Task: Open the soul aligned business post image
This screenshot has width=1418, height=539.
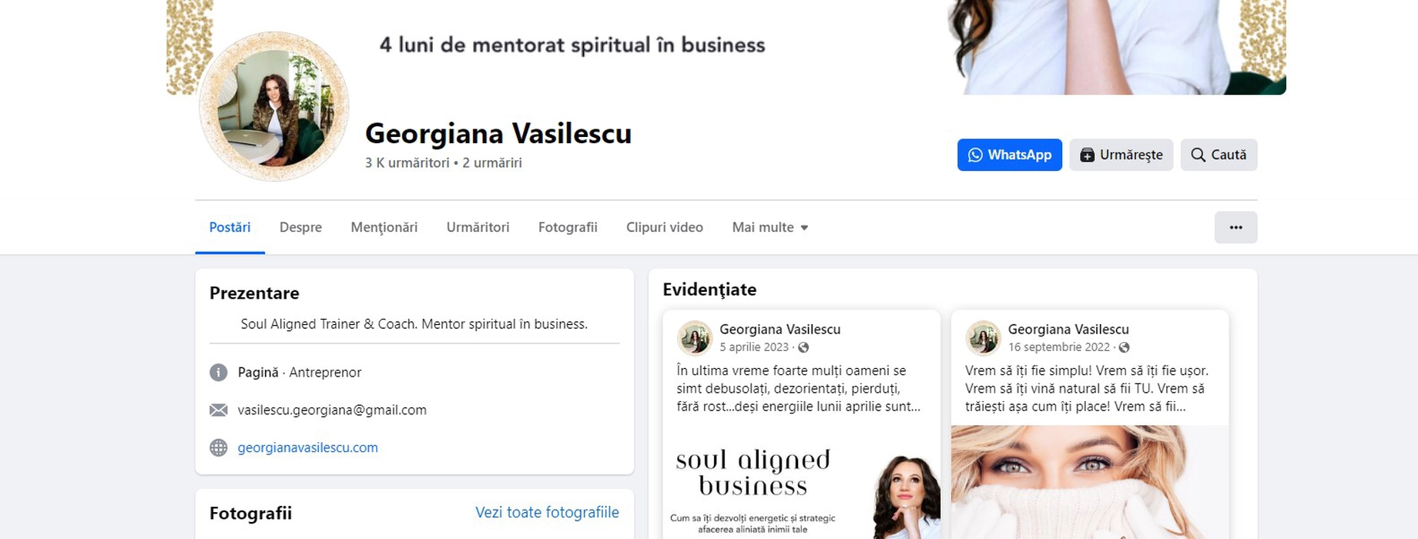Action: 801,485
